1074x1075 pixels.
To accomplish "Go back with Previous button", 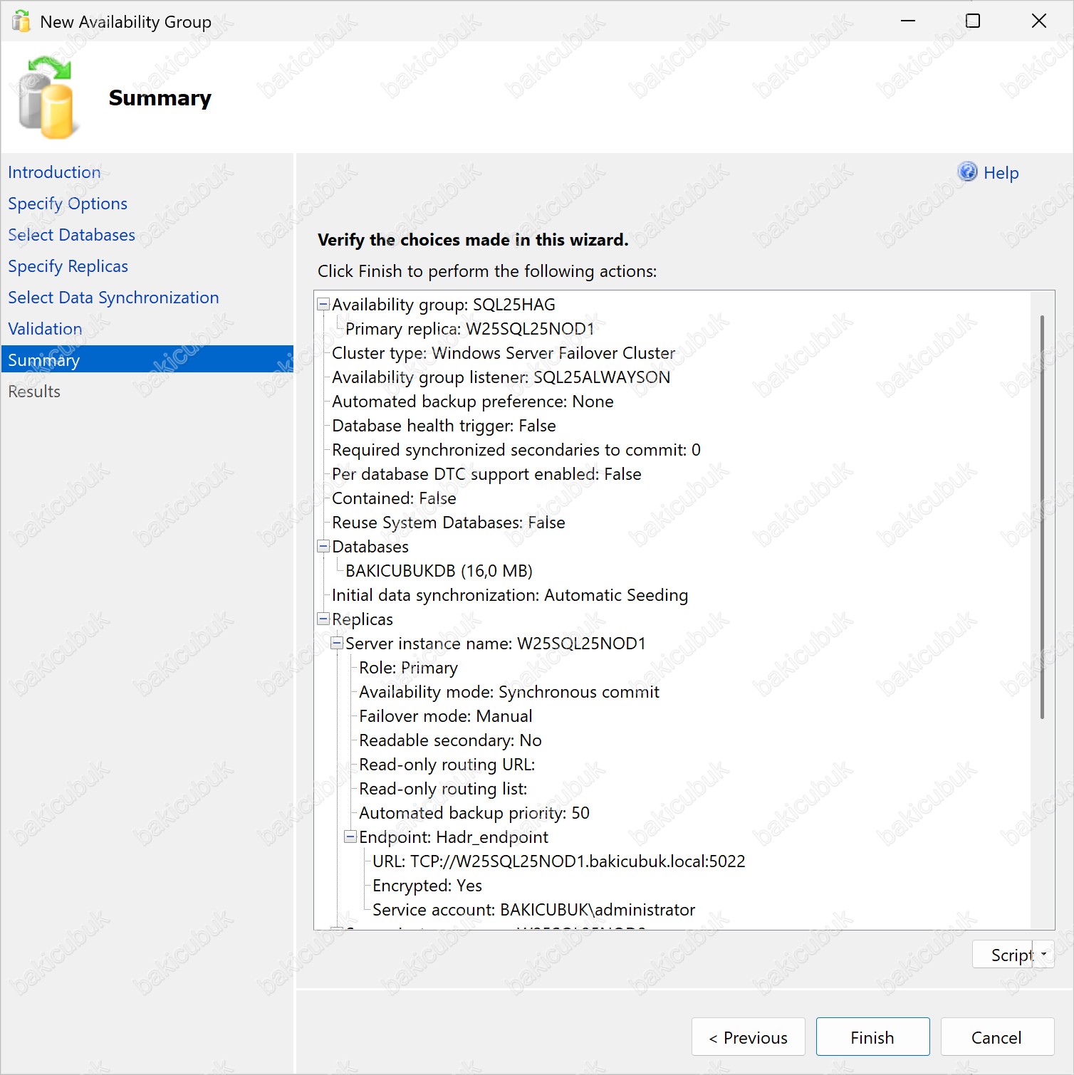I will coord(748,1037).
